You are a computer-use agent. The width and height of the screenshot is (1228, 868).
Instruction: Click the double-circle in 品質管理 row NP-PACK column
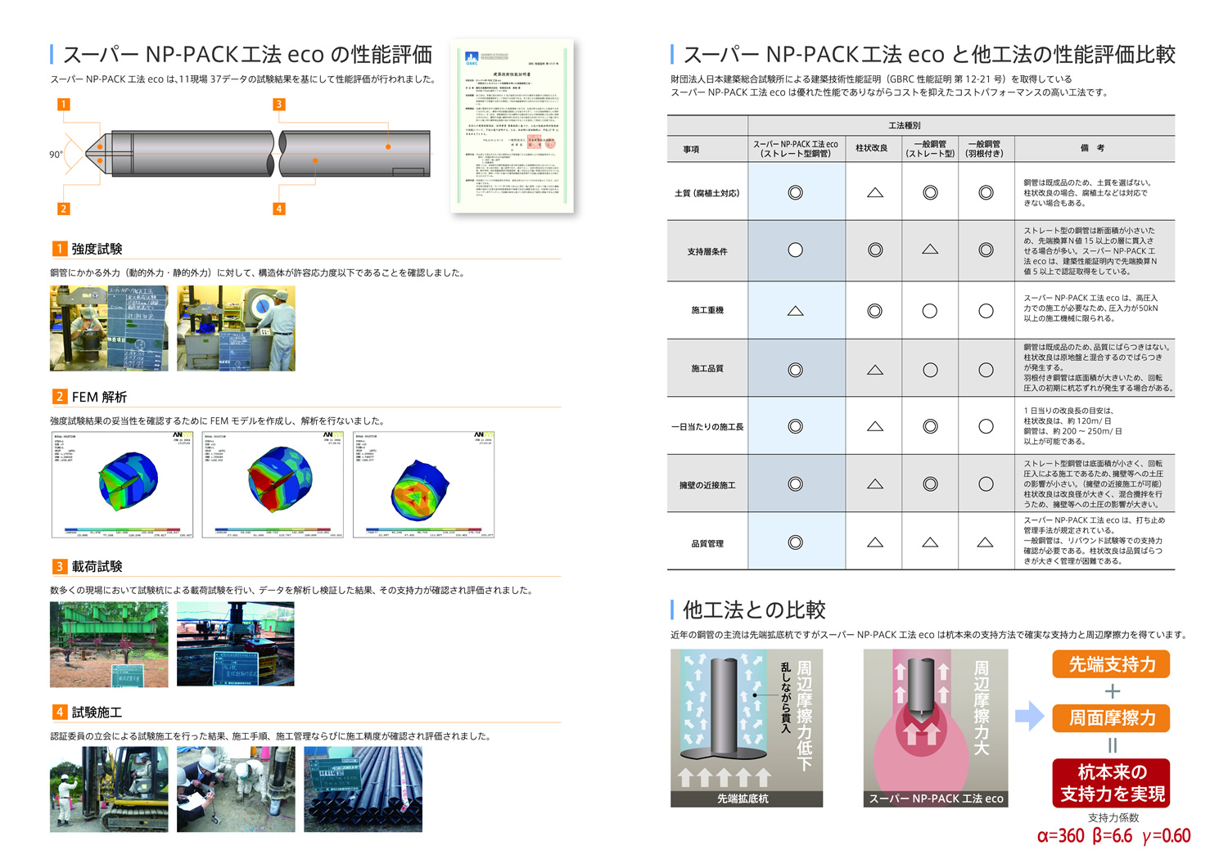click(x=795, y=542)
